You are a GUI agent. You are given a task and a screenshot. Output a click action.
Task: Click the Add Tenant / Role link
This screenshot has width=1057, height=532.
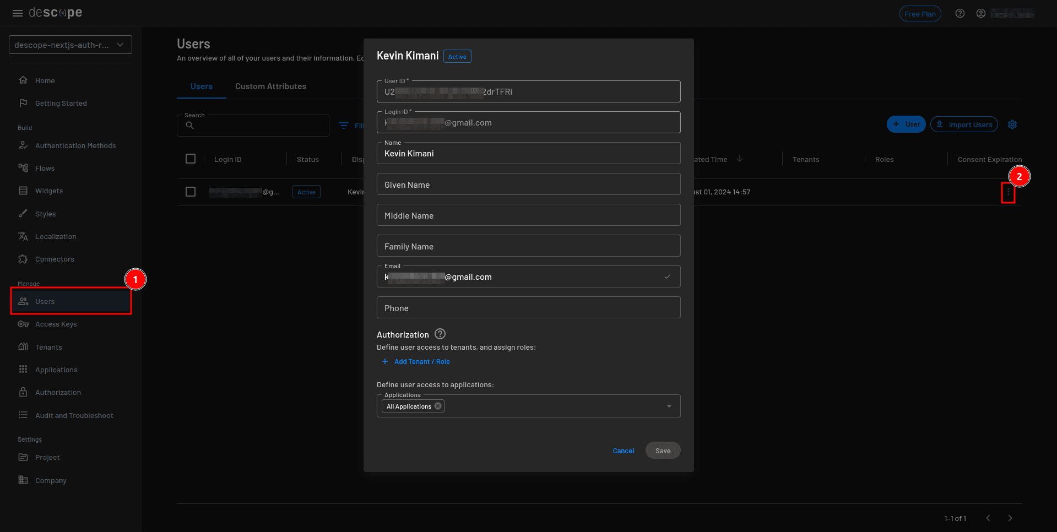click(x=416, y=362)
